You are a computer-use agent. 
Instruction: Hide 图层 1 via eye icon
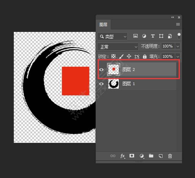(x=101, y=84)
